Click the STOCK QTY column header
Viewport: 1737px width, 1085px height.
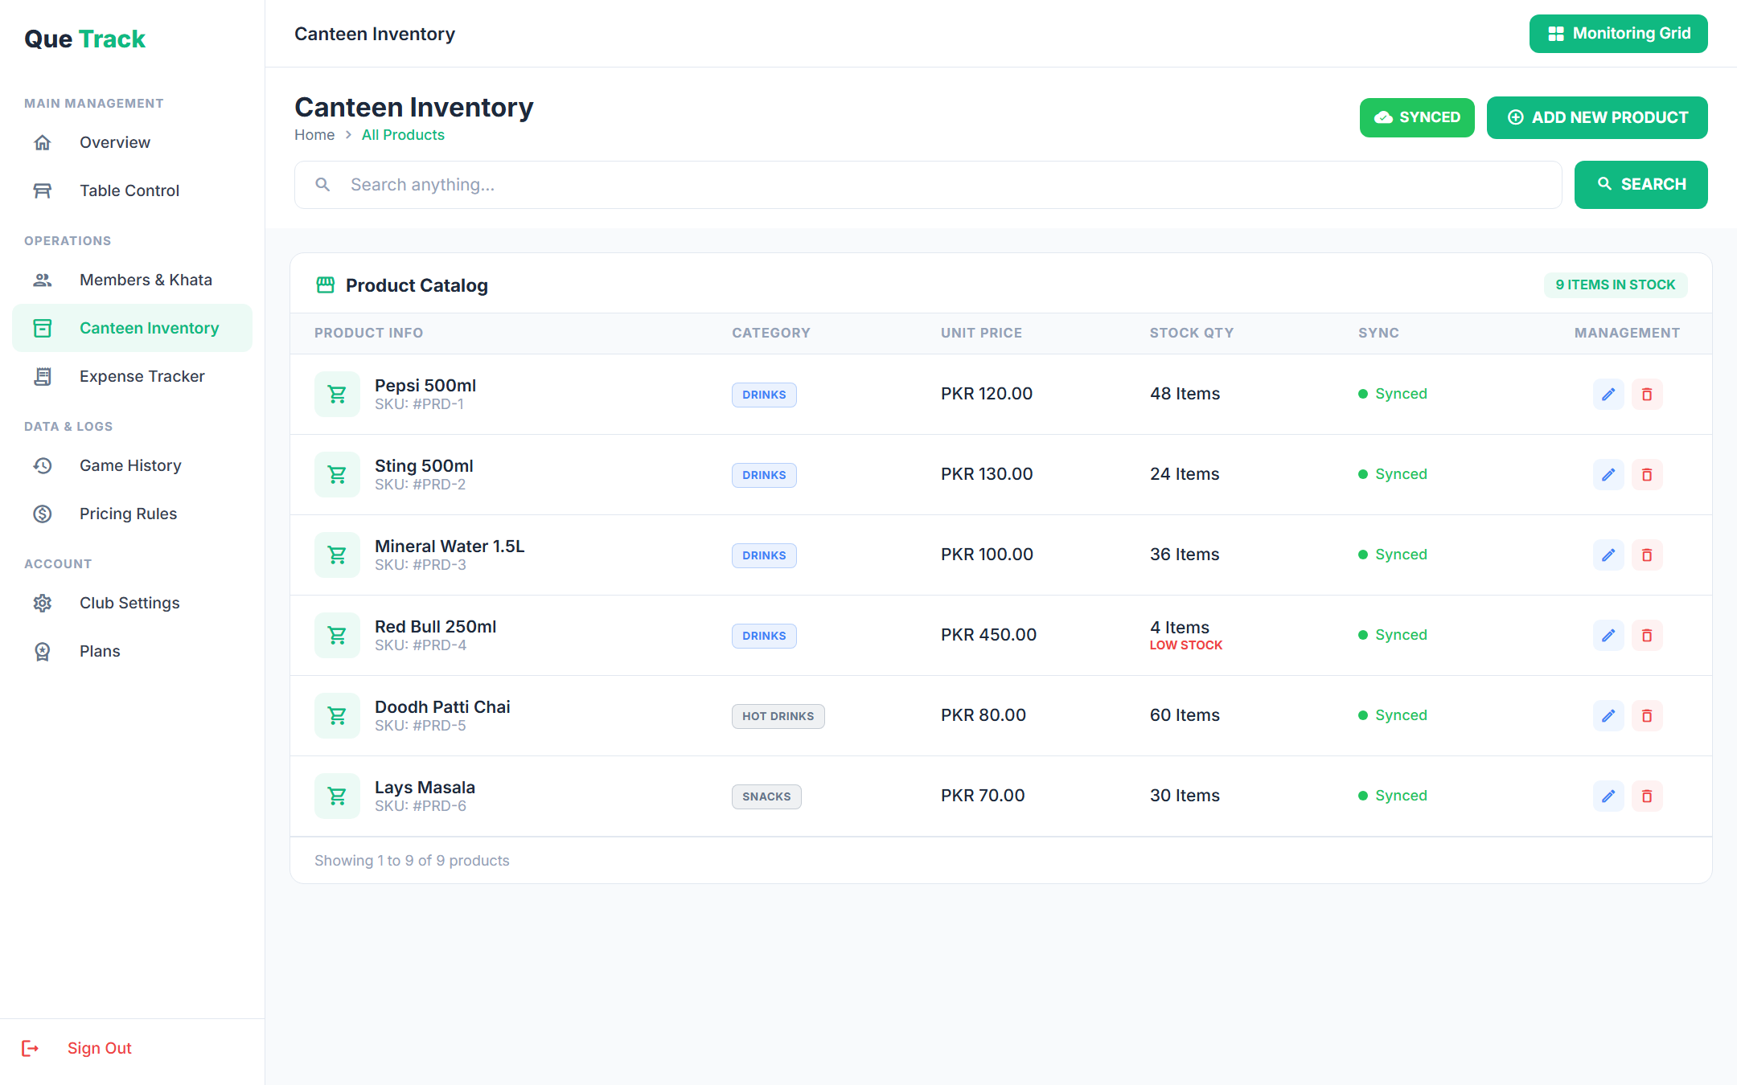[1191, 333]
